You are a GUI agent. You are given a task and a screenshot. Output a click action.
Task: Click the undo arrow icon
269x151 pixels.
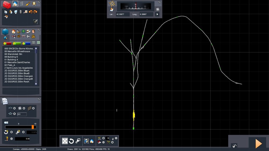coord(30,12)
